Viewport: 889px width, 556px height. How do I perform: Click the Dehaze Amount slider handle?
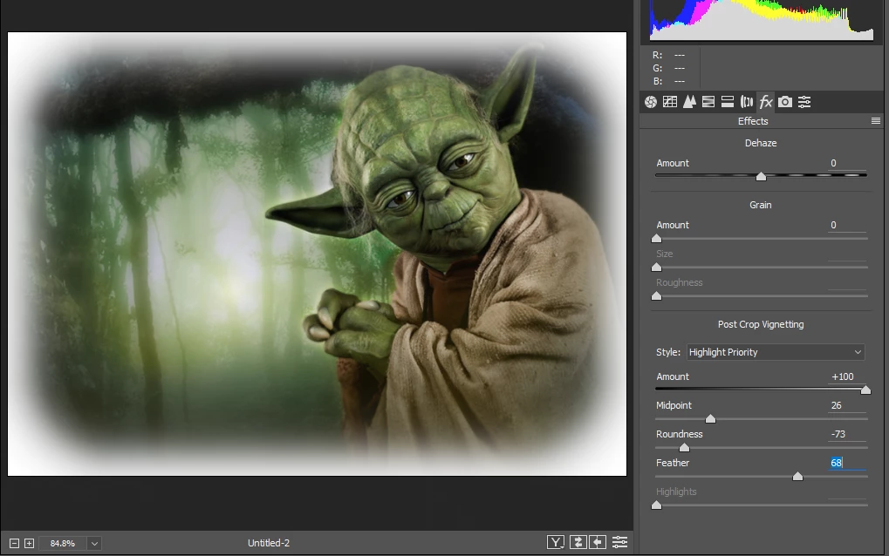coord(762,177)
